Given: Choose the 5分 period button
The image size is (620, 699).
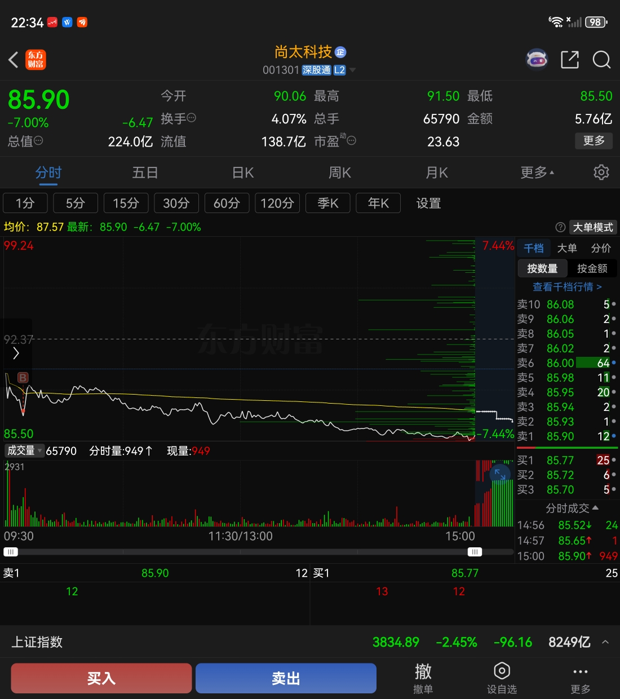Looking at the screenshot, I should click(76, 203).
